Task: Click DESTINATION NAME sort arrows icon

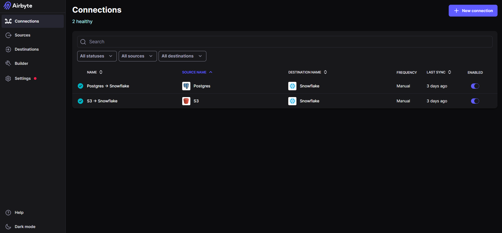Action: point(325,72)
